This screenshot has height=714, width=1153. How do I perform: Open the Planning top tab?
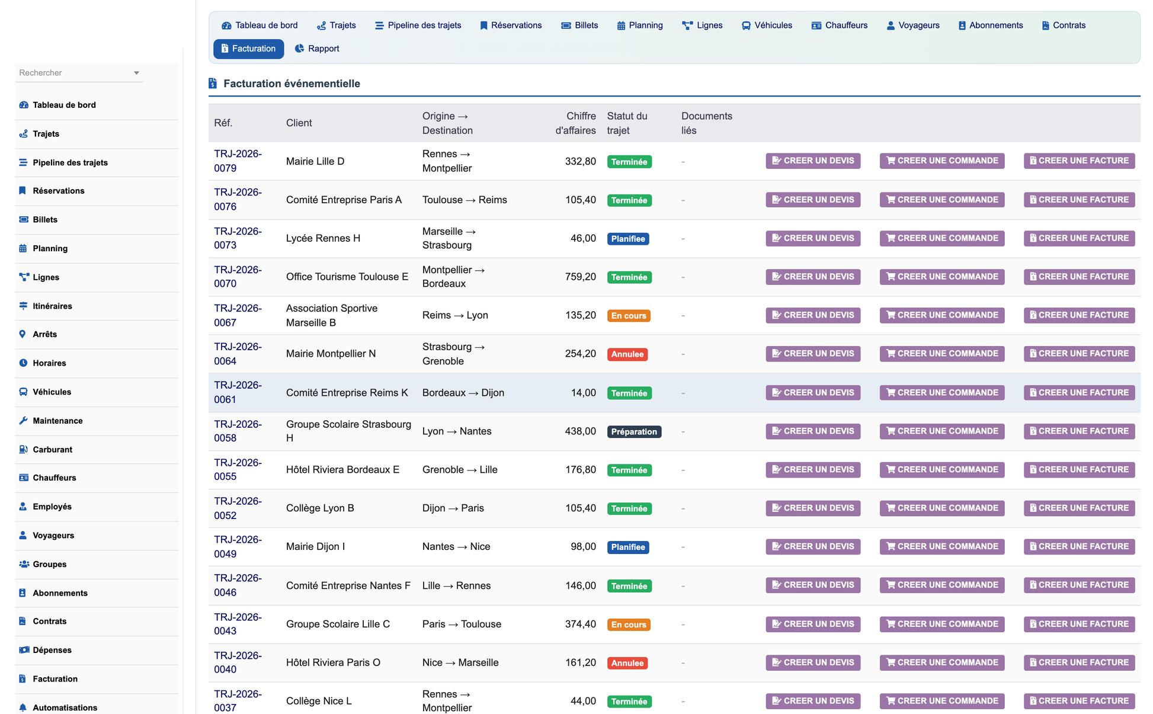coord(640,25)
